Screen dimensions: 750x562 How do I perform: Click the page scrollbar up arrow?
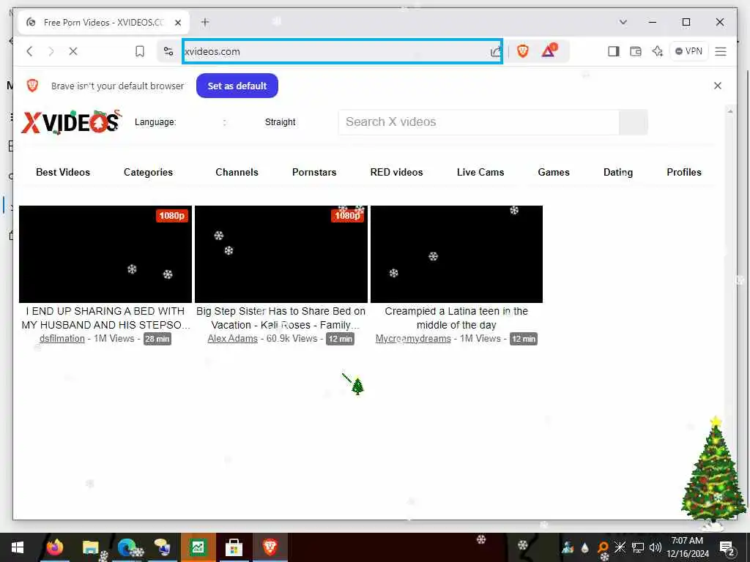[x=730, y=111]
